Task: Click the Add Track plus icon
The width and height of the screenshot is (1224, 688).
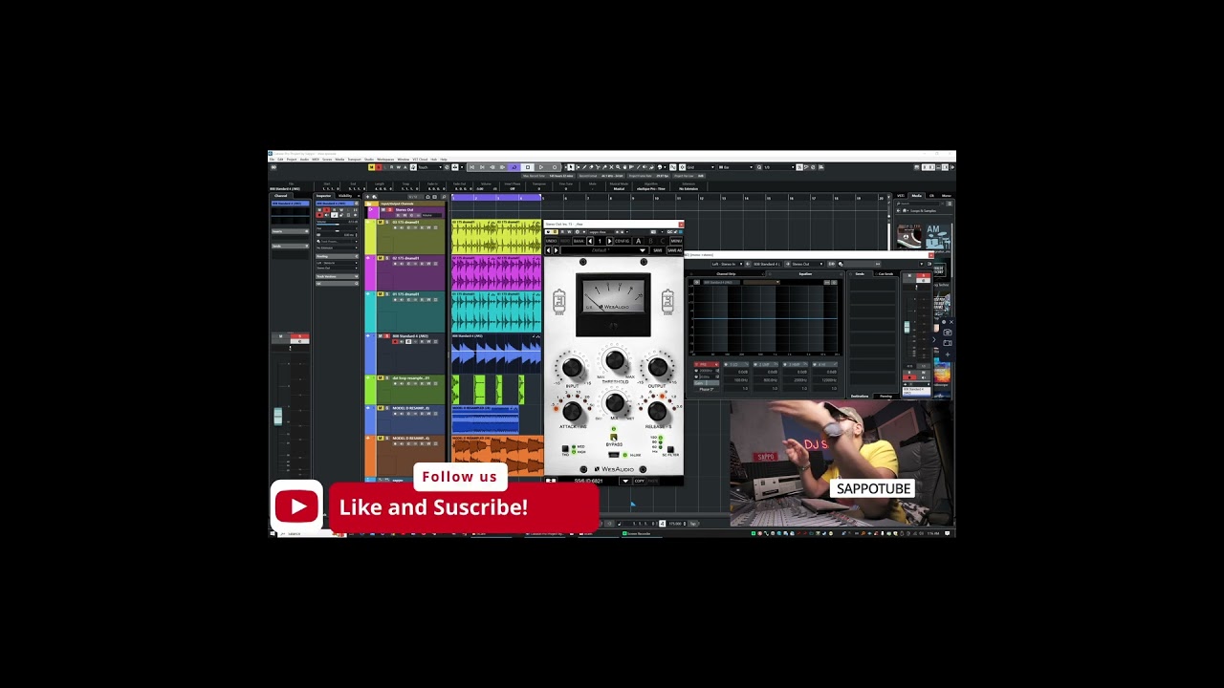Action: pos(367,197)
